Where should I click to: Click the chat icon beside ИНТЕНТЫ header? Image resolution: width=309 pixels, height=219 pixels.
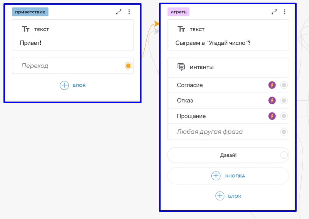(181, 67)
